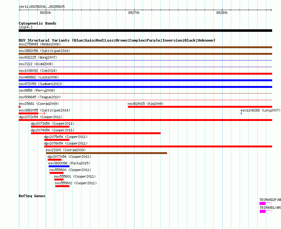Click the Cytogenetic Bands track title

coord(38,23)
